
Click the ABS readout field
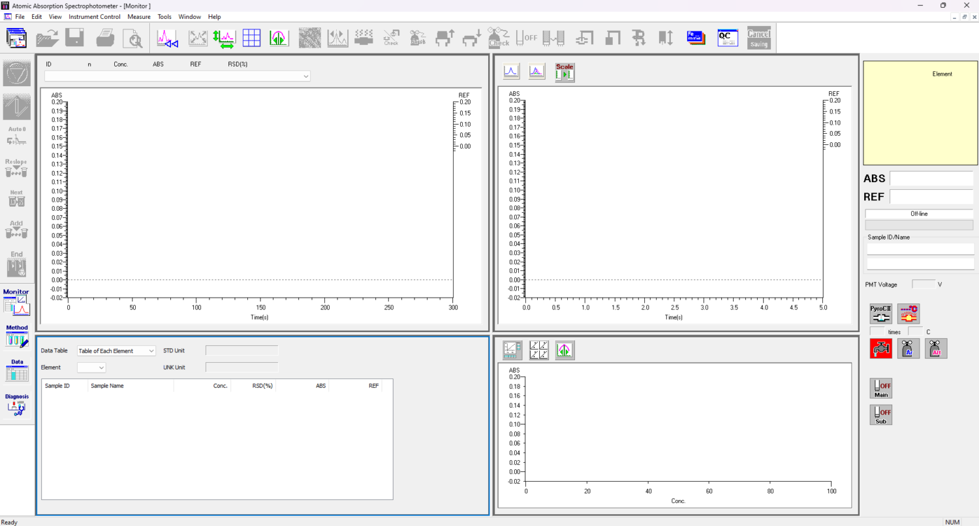[x=931, y=179]
